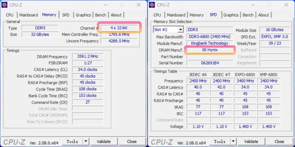Image resolution: width=295 pixels, height=147 pixels.
Task: Switch to the Memory tab in the right window
Action: [x=197, y=15]
